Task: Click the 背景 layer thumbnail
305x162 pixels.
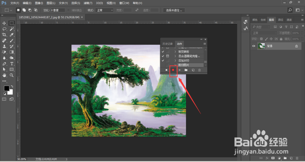Action: (261, 46)
